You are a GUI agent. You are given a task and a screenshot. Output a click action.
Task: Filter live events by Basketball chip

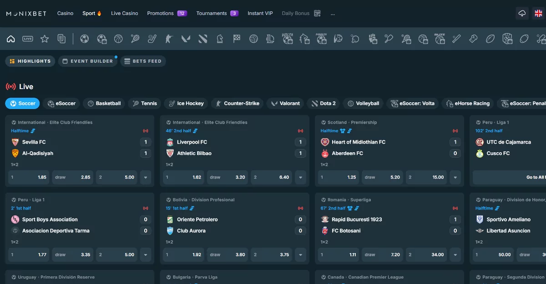104,104
